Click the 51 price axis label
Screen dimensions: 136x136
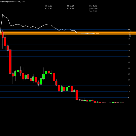tap(129, 45)
